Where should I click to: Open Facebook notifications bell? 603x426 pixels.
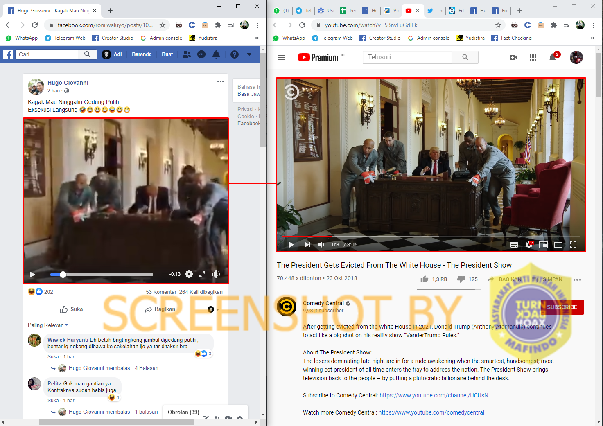click(x=216, y=54)
